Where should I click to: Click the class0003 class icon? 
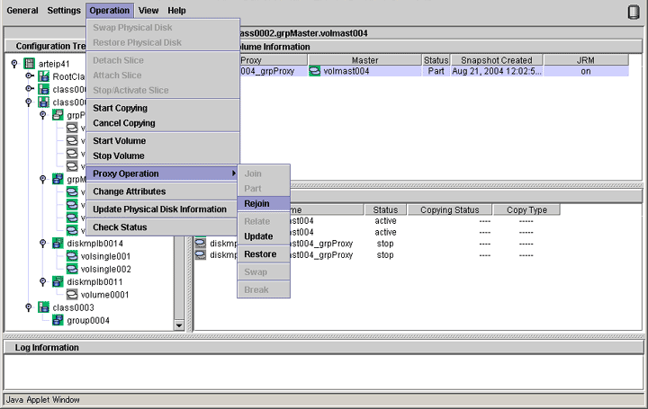[x=43, y=307]
